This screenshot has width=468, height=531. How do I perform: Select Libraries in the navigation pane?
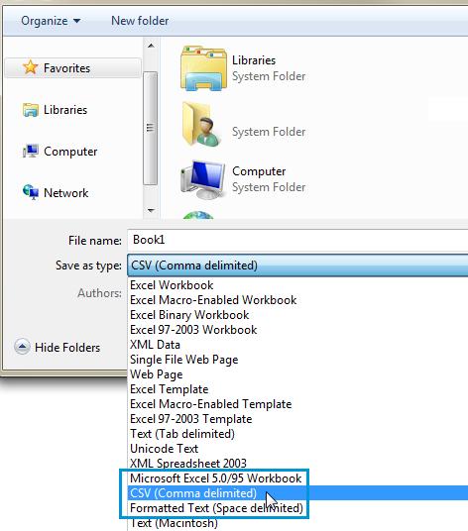tap(65, 110)
